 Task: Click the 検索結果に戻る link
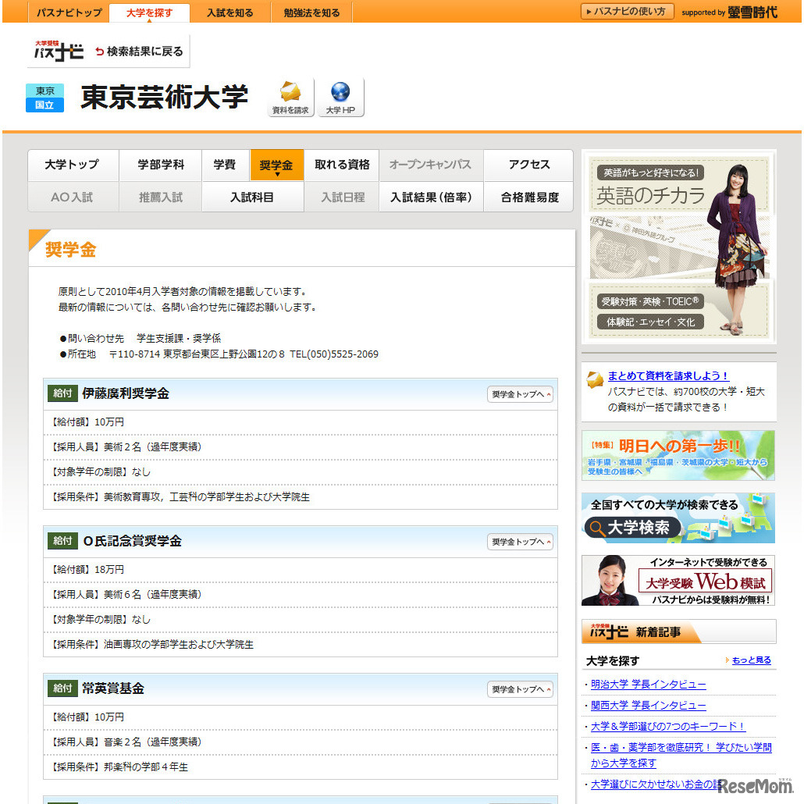143,50
